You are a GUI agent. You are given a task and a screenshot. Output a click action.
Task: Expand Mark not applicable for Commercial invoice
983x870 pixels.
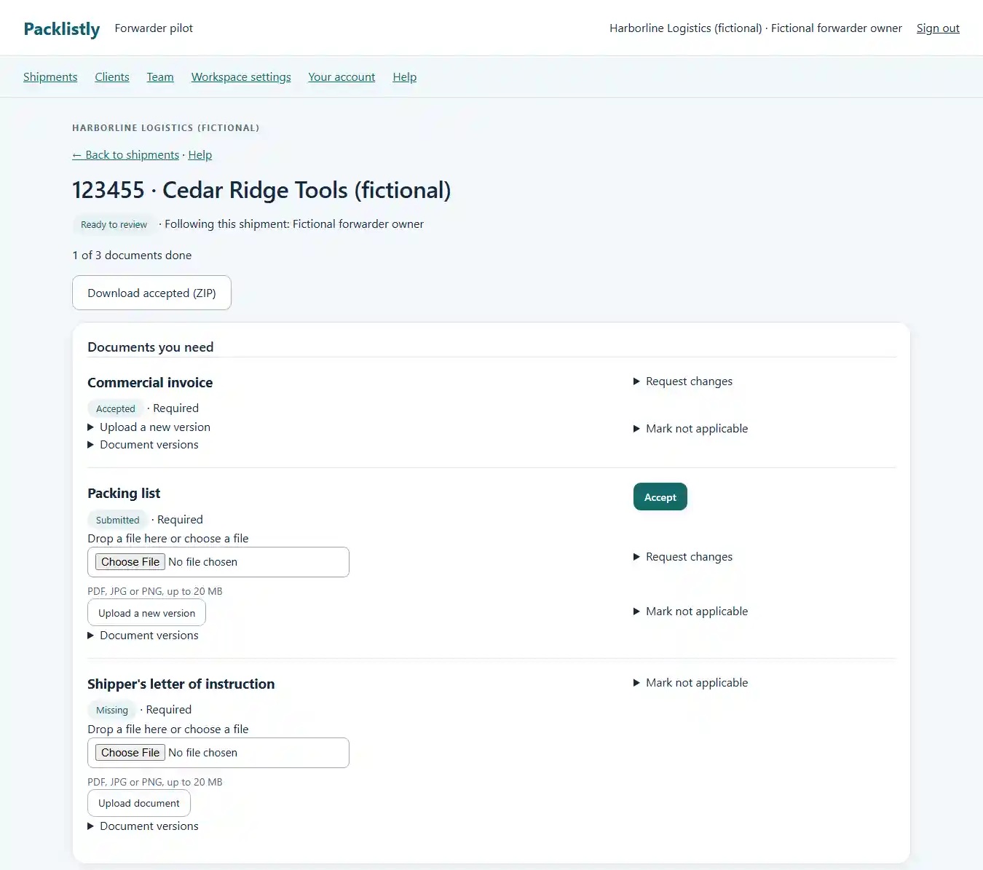pos(690,429)
